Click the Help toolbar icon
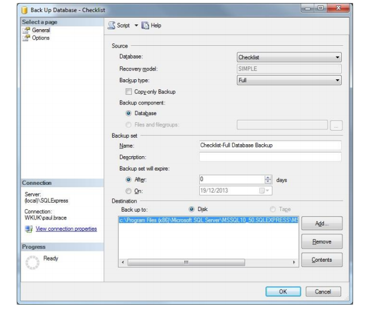The height and width of the screenshot is (310, 371). coord(145,25)
